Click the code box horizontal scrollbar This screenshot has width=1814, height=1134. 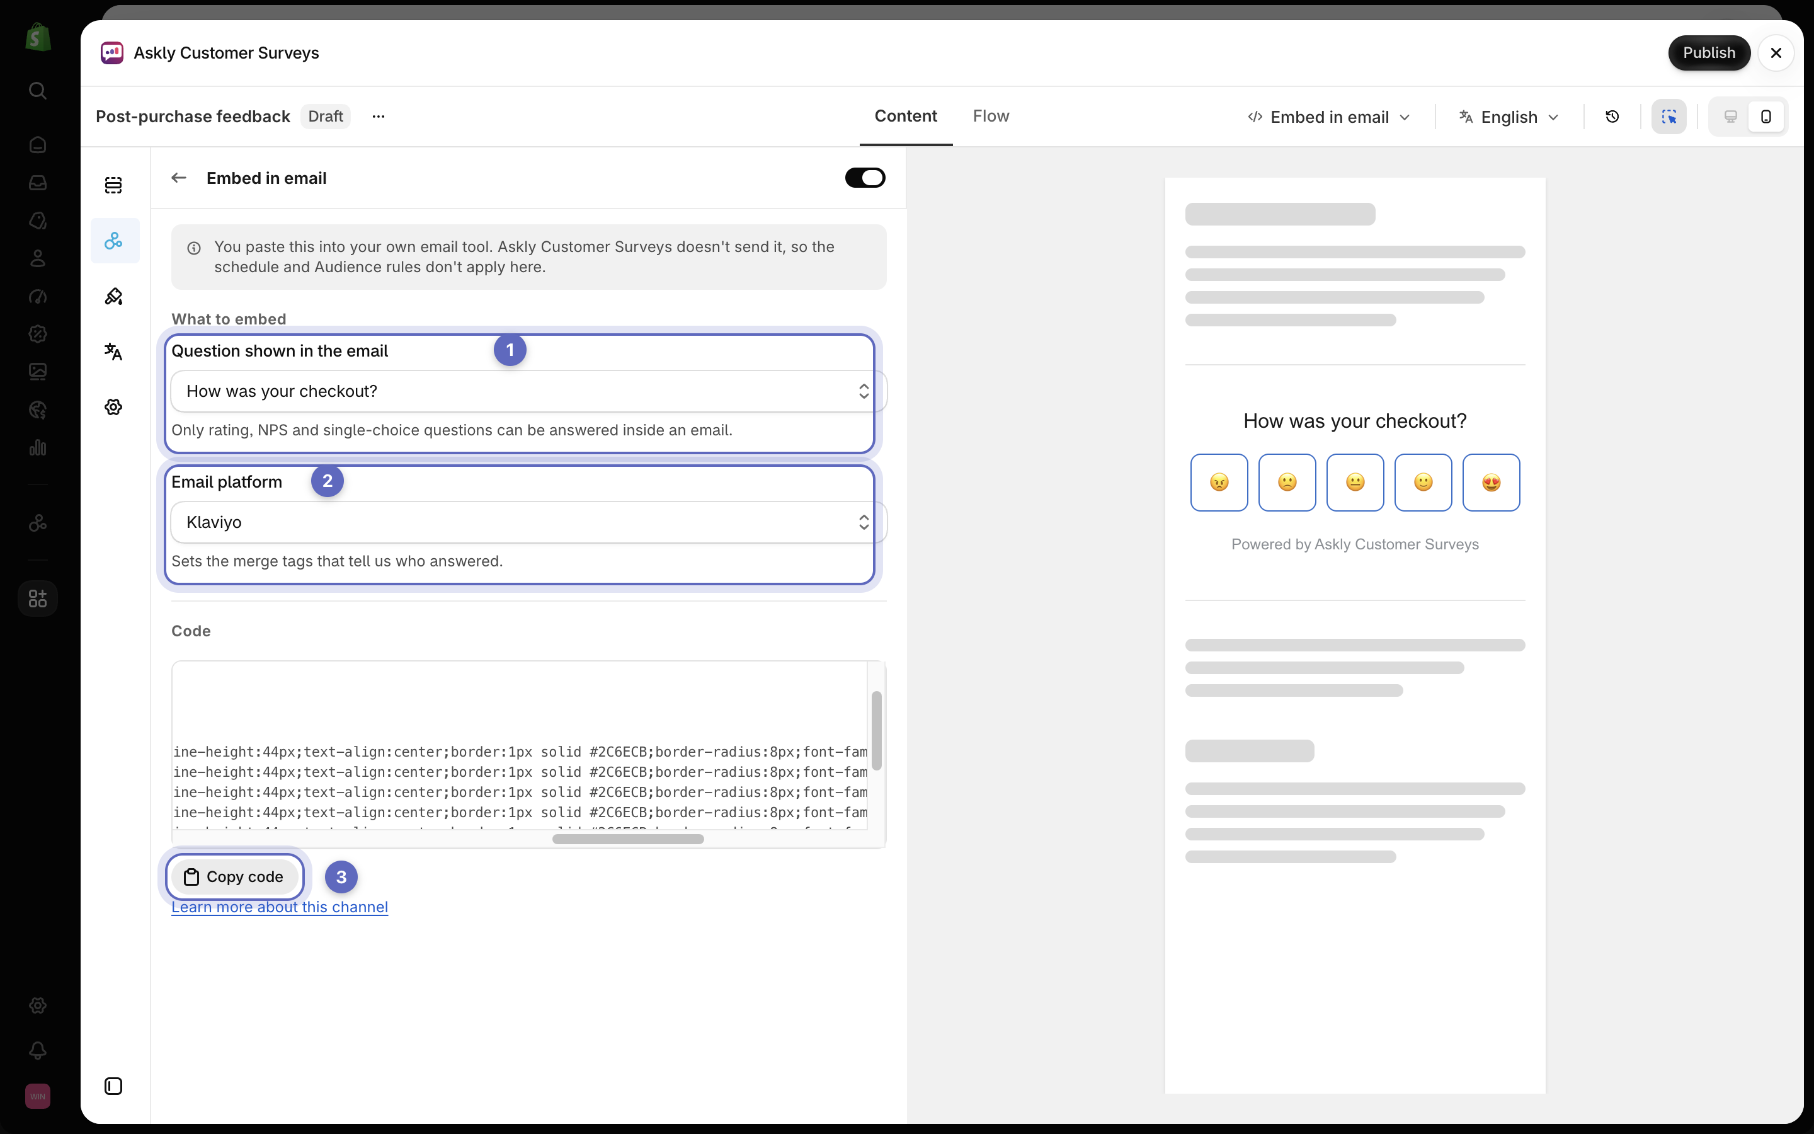point(628,839)
